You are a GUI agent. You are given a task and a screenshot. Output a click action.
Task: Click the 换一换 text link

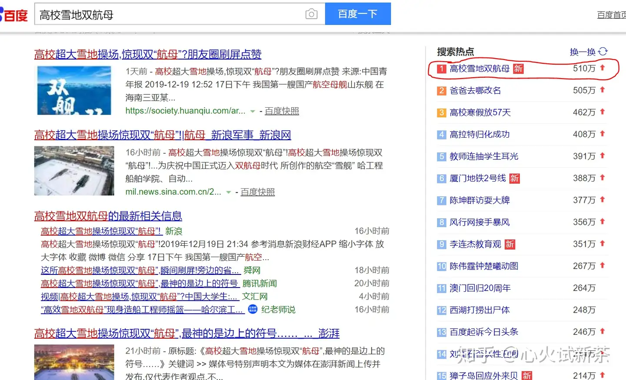(x=583, y=52)
